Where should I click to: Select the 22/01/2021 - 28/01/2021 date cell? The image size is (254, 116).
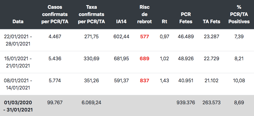[x=18, y=40]
